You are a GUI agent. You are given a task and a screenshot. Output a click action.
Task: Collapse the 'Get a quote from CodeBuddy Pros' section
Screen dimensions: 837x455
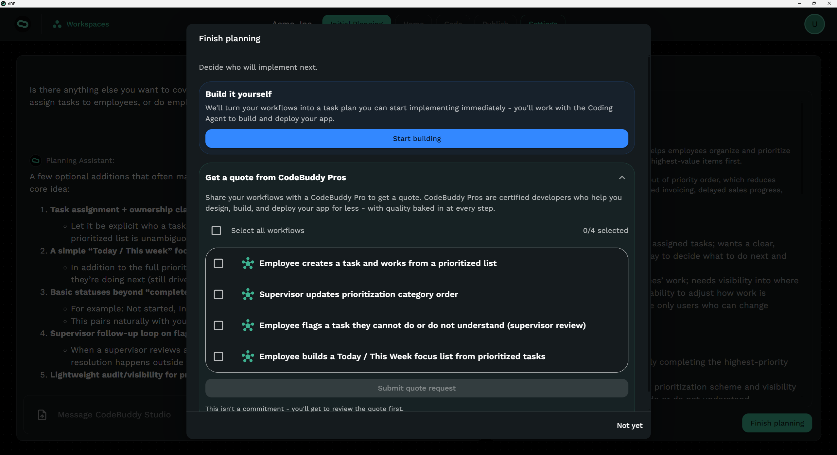622,178
